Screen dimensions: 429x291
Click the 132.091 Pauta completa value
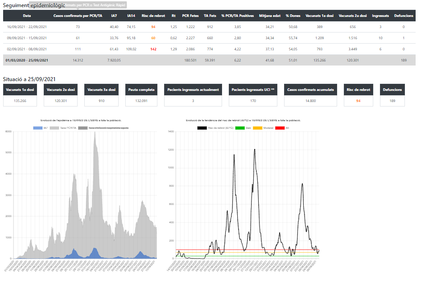(x=141, y=101)
